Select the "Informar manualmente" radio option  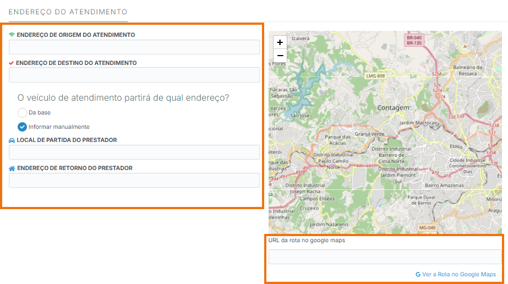point(22,127)
